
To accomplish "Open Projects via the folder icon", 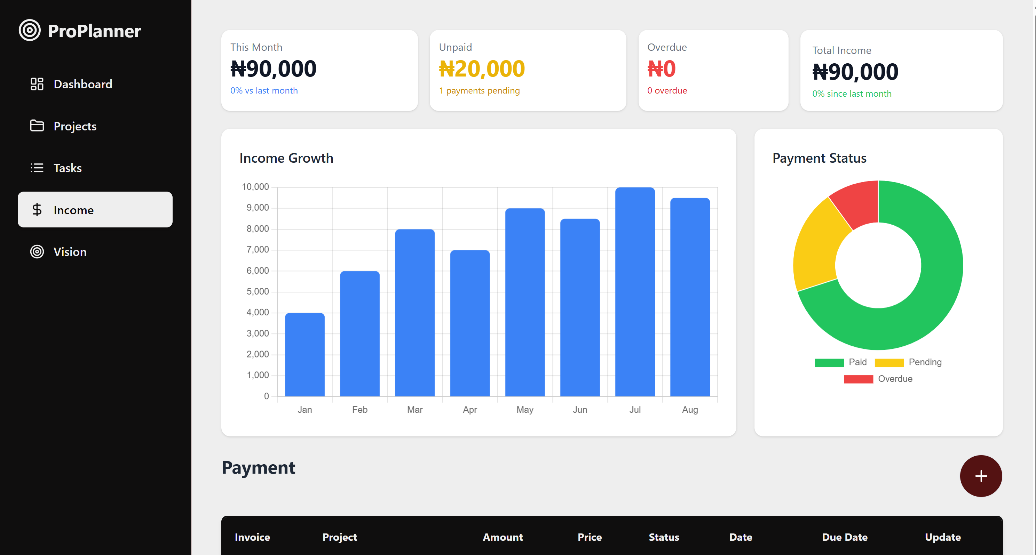I will [37, 126].
